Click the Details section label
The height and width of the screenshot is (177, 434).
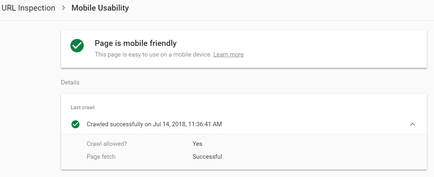[x=70, y=83]
